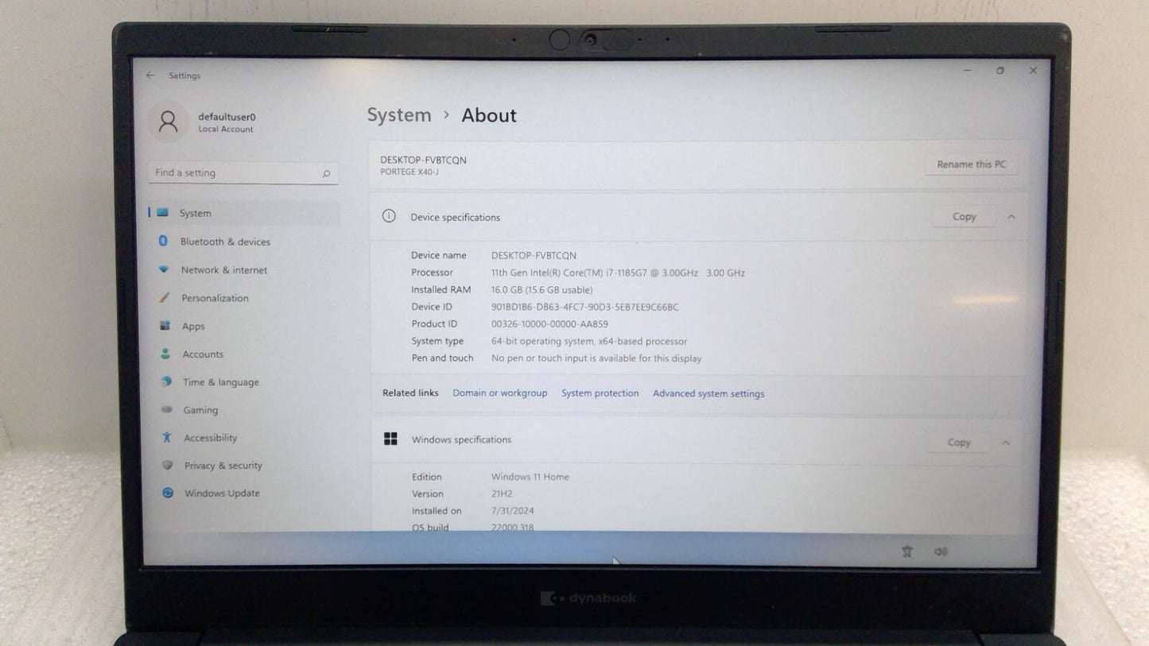Viewport: 1149px width, 646px height.
Task: Click the Processor value i7-1185G7
Action: [618, 273]
